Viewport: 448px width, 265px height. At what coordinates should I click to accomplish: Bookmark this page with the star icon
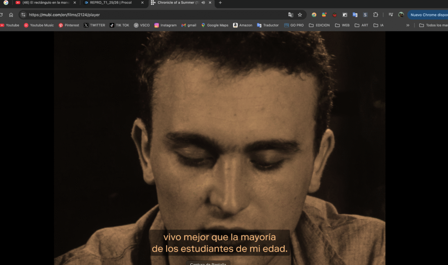point(300,14)
